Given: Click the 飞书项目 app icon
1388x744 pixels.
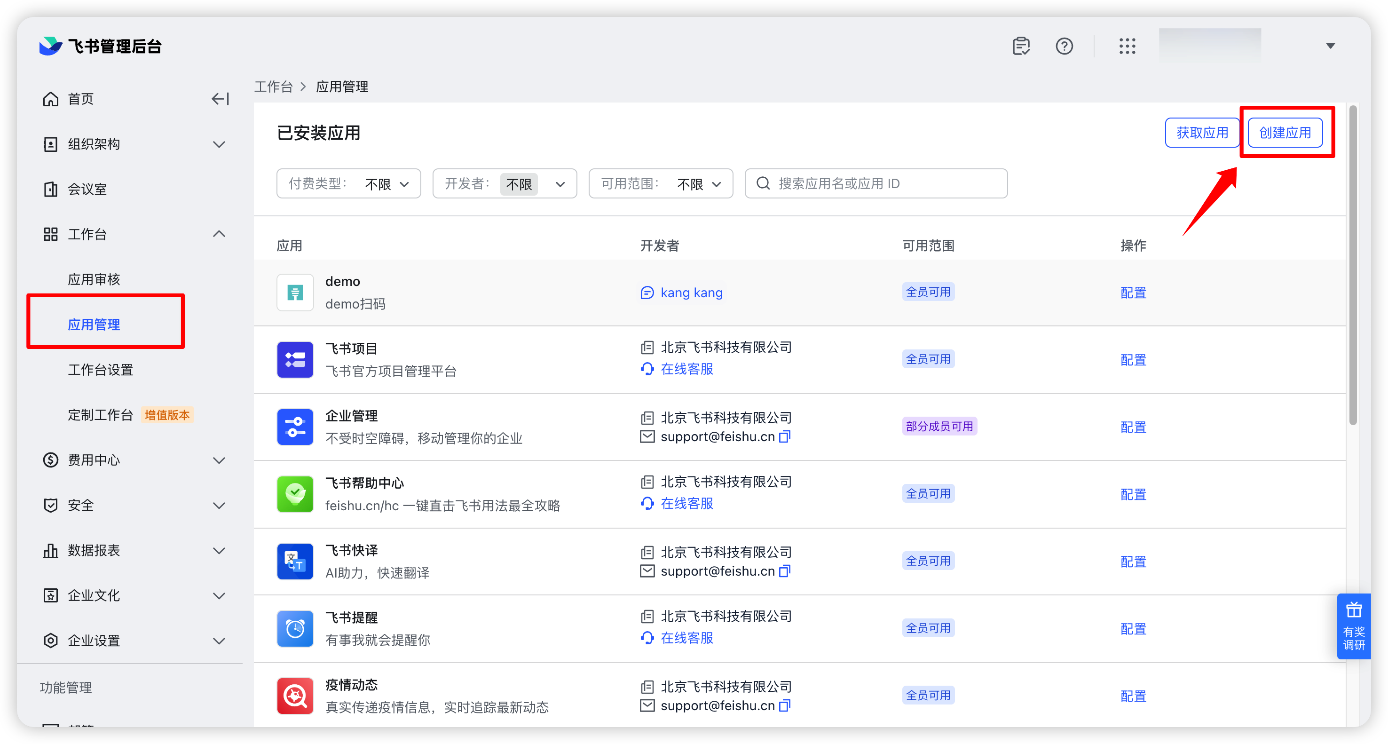Looking at the screenshot, I should point(295,360).
